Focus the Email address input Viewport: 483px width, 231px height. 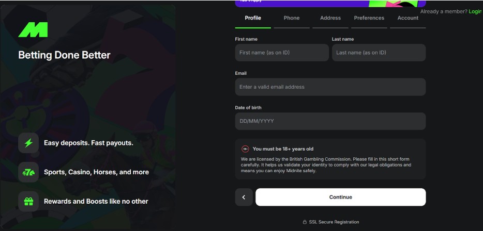330,87
